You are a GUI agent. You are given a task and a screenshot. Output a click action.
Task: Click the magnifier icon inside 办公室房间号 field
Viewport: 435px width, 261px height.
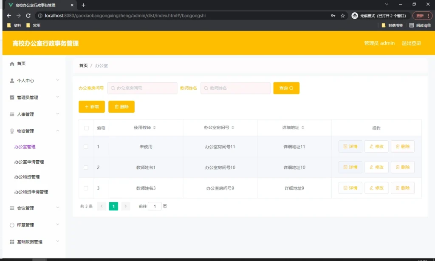[112, 88]
